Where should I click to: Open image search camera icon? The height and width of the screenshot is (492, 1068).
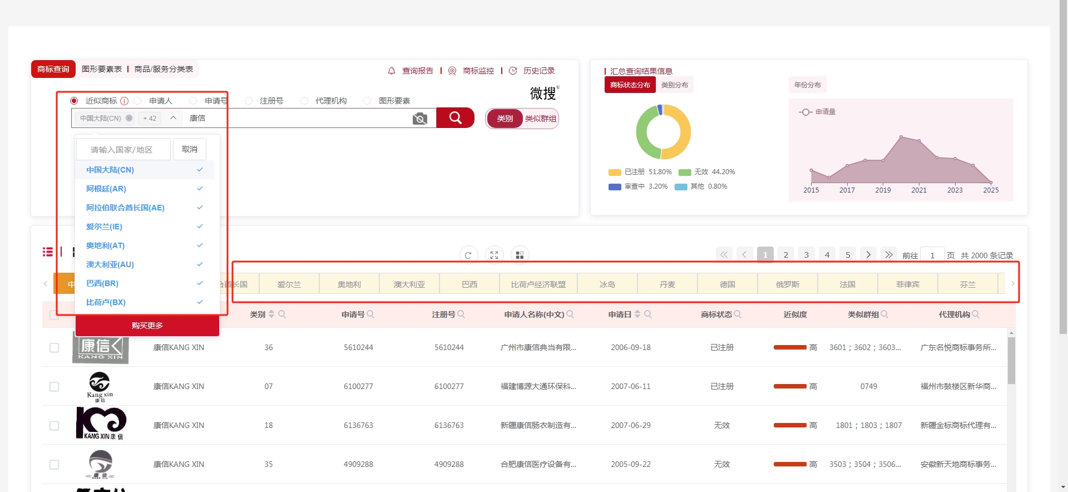pos(420,119)
